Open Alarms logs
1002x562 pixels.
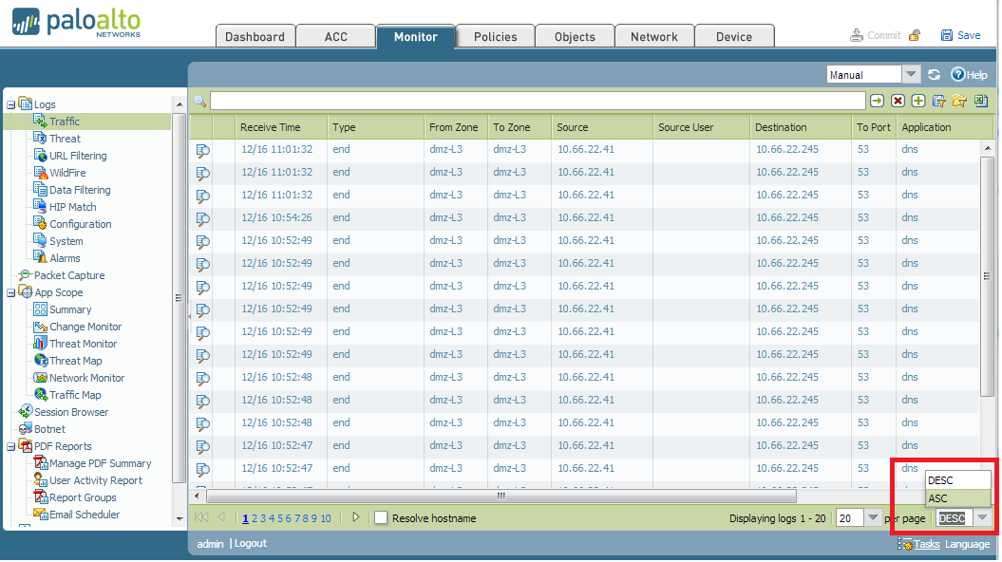pos(66,258)
